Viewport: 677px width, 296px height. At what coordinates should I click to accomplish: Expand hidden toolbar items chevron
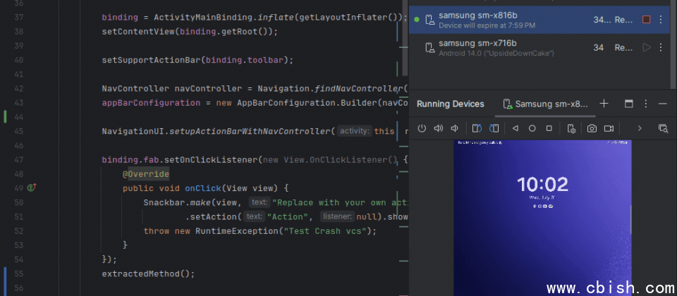tap(640, 128)
